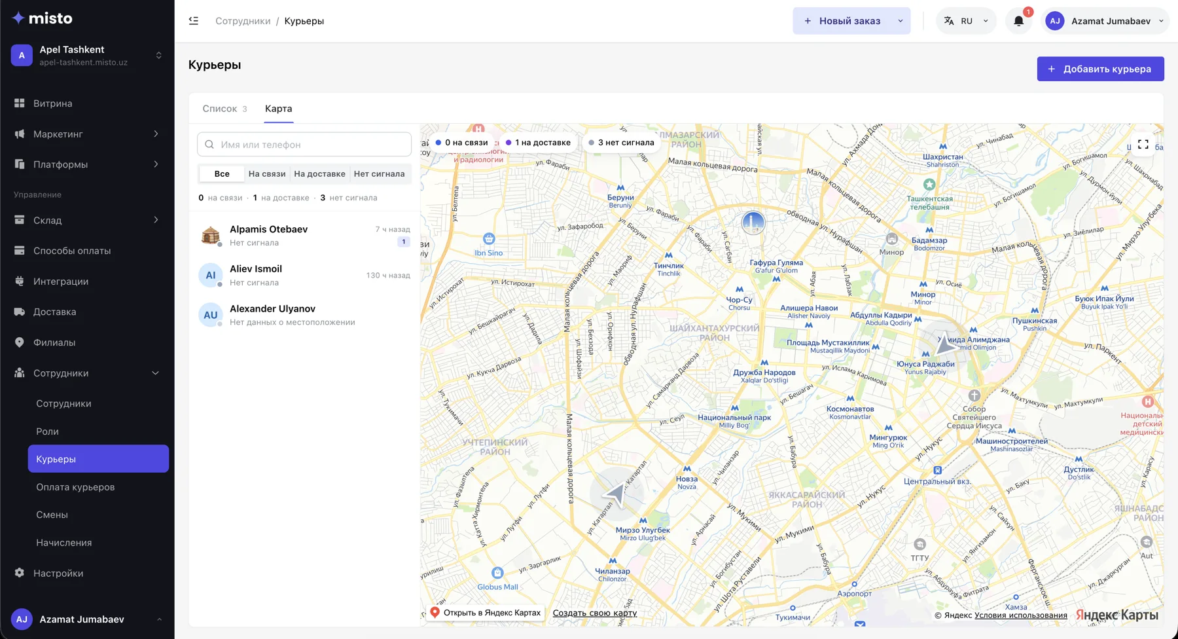Click the Способы оплаты card icon
The image size is (1178, 639).
(x=20, y=251)
